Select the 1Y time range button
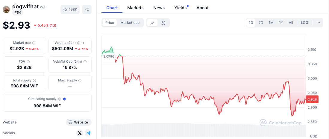 click(x=281, y=23)
